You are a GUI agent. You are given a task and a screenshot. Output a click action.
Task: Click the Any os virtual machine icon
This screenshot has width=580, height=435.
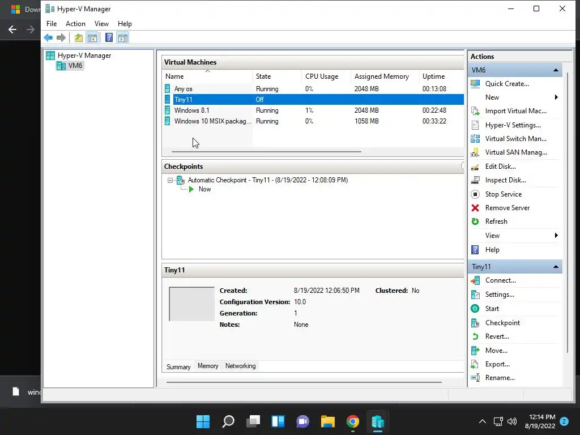click(x=168, y=89)
